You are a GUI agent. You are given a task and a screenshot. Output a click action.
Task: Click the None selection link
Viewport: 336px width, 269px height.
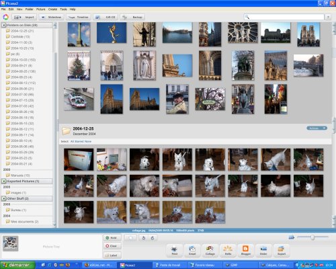tap(88, 141)
